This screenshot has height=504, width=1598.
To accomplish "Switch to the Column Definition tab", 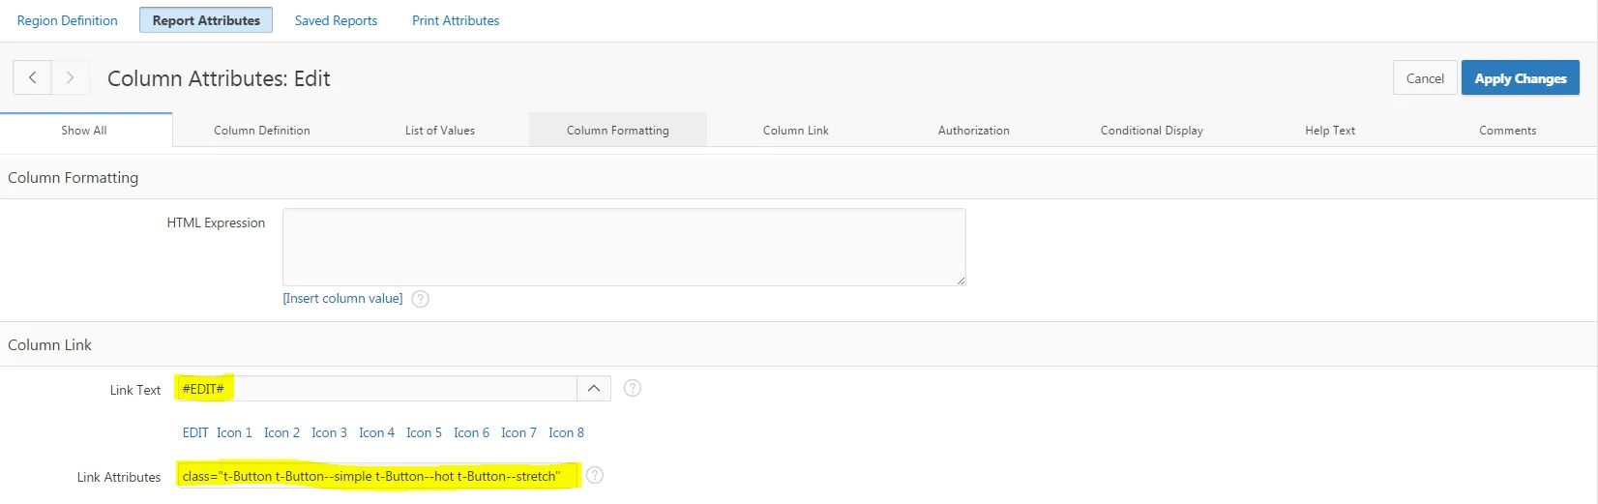I will point(262,131).
